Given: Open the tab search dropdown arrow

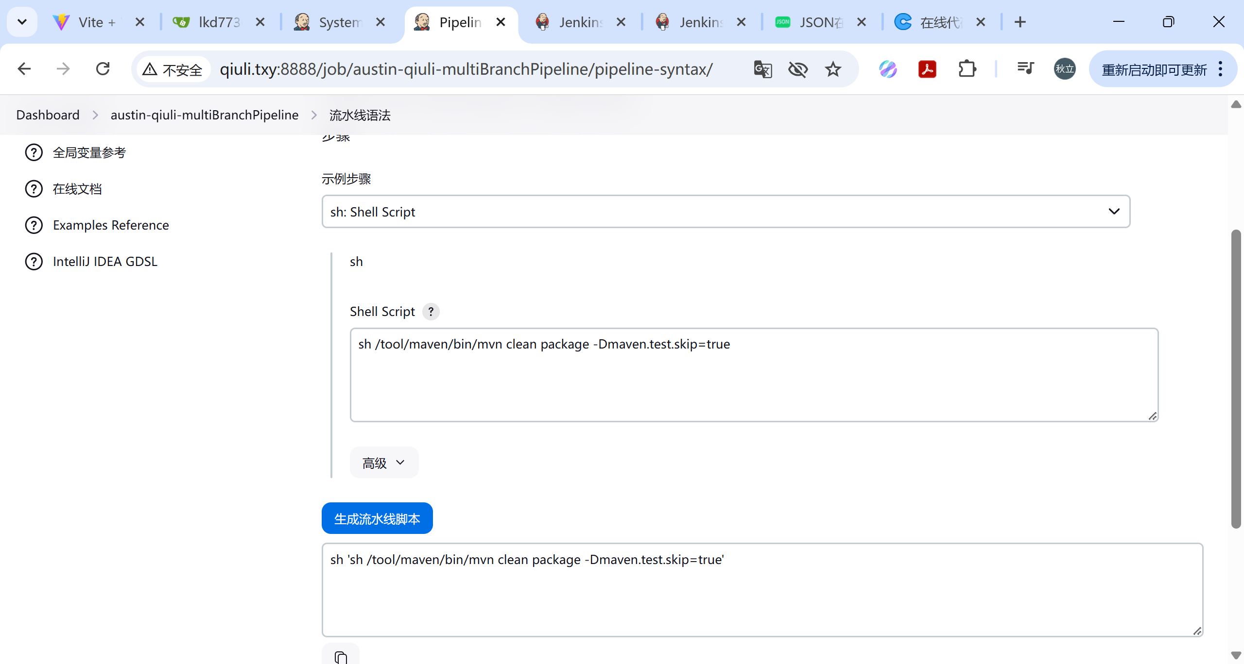Looking at the screenshot, I should pos(22,22).
